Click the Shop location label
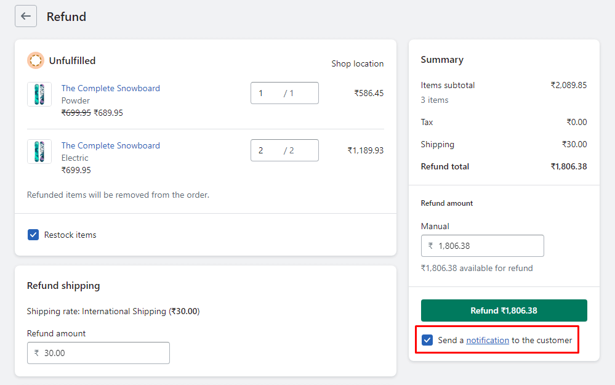This screenshot has width=615, height=385. coord(357,63)
